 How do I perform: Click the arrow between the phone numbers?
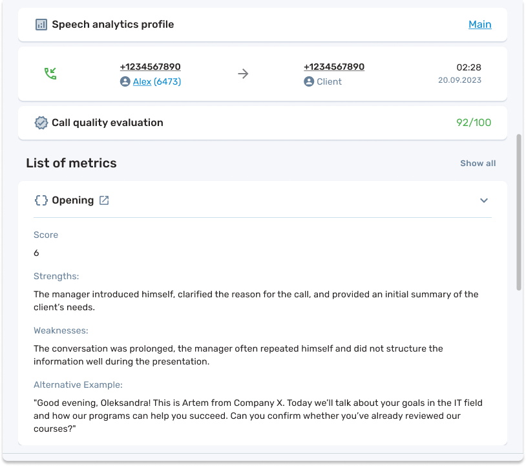click(x=243, y=74)
